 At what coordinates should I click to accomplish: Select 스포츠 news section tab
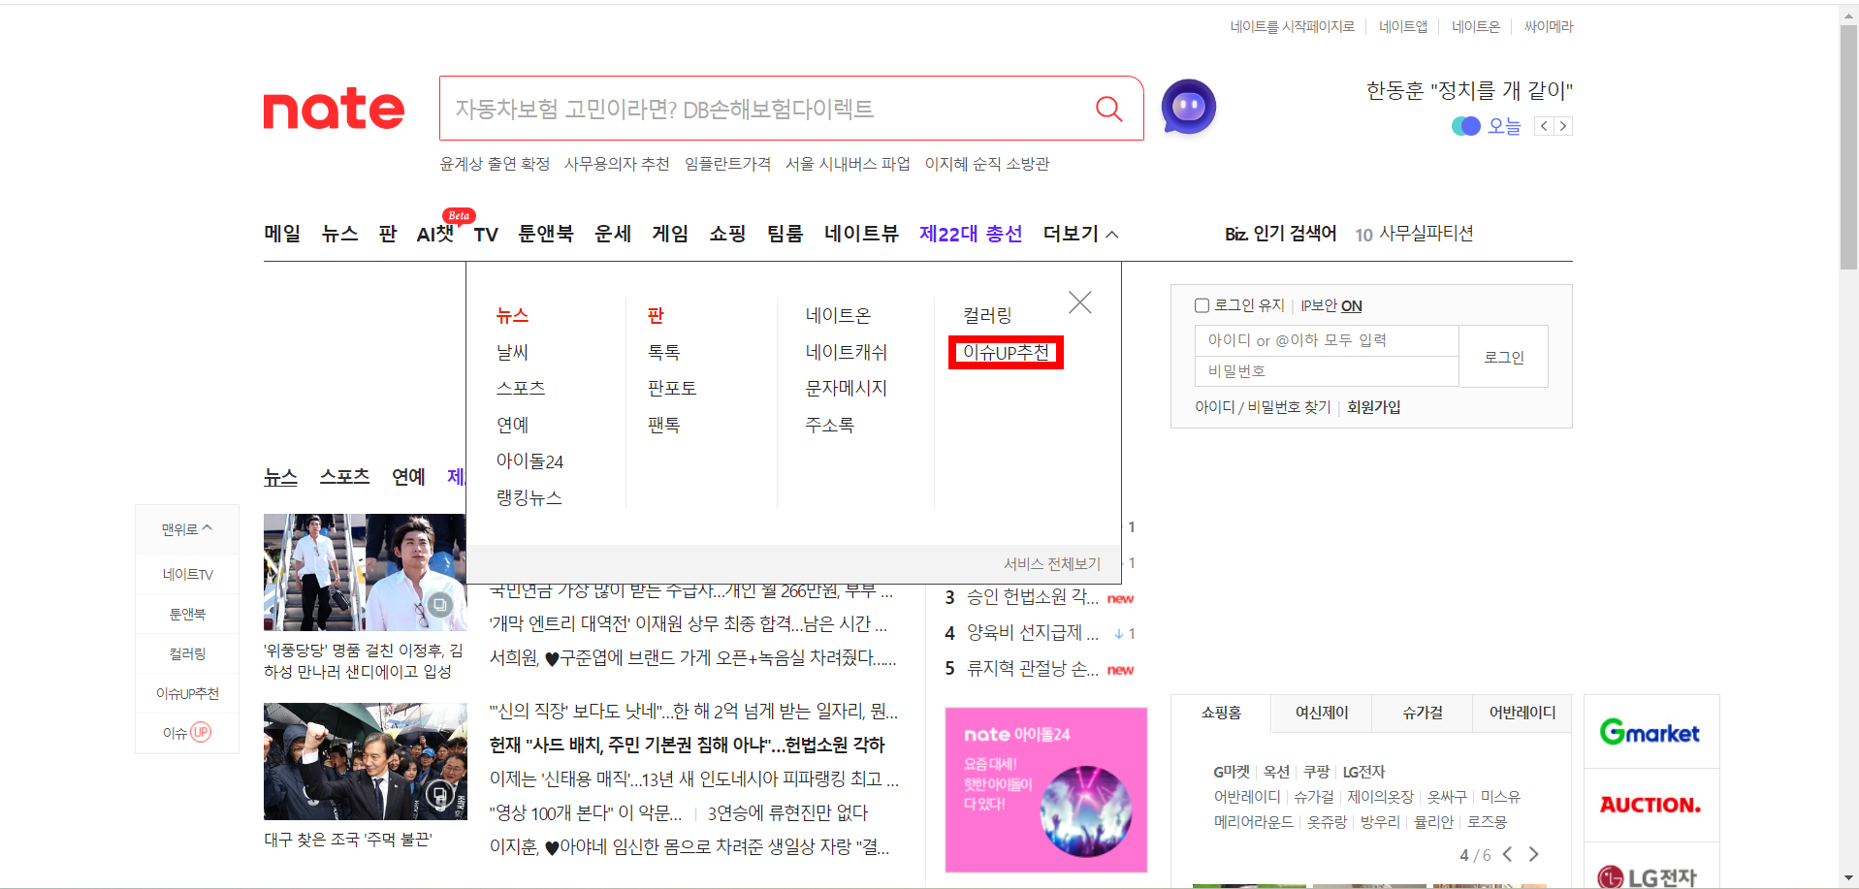coord(345,477)
